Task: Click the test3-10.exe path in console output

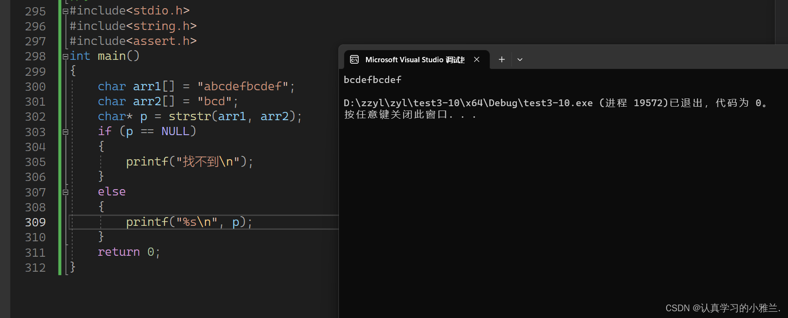Action: click(468, 103)
